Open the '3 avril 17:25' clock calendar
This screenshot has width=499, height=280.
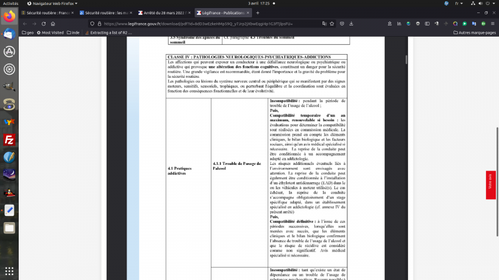(x=259, y=4)
